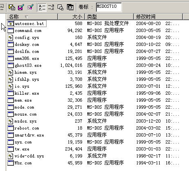Click the size value 125,960 of io.sys
The height and width of the screenshot is (171, 189).
74,86
